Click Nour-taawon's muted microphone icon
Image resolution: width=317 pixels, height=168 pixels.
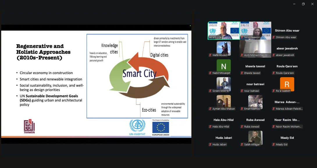(242, 37)
